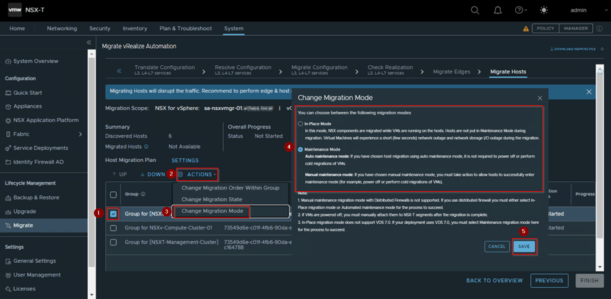
Task: Select the In-Place Mode radio button
Action: 300,124
